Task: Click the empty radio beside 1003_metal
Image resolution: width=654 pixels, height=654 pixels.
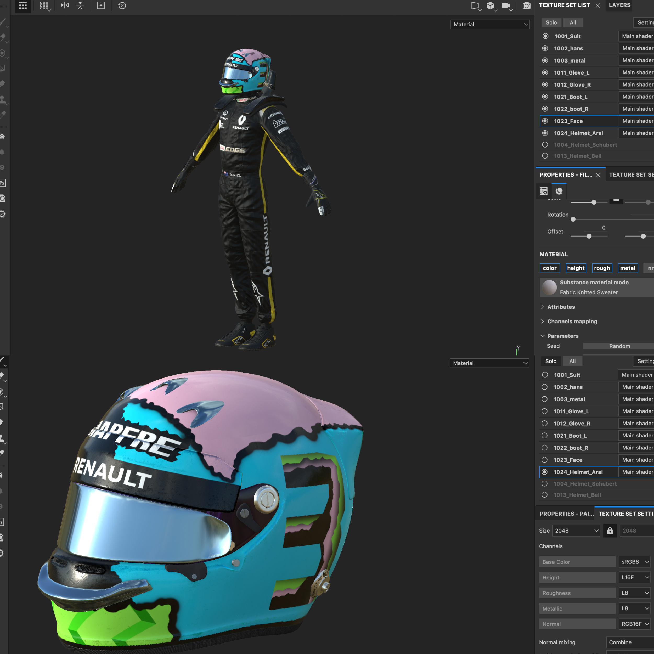Action: [544, 399]
